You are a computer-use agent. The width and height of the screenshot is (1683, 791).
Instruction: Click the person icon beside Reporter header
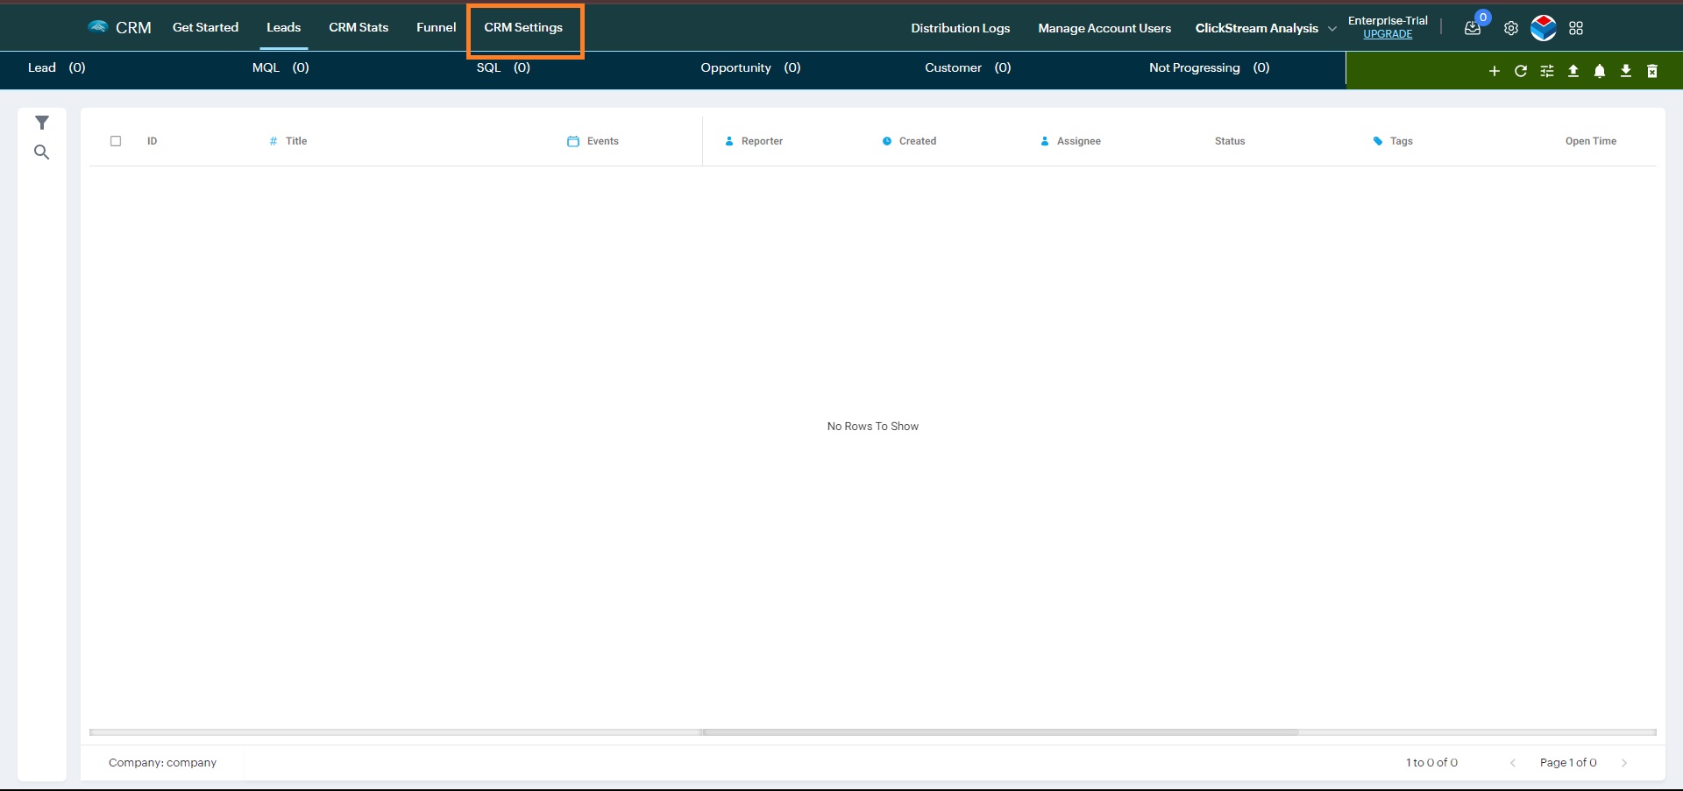729,141
